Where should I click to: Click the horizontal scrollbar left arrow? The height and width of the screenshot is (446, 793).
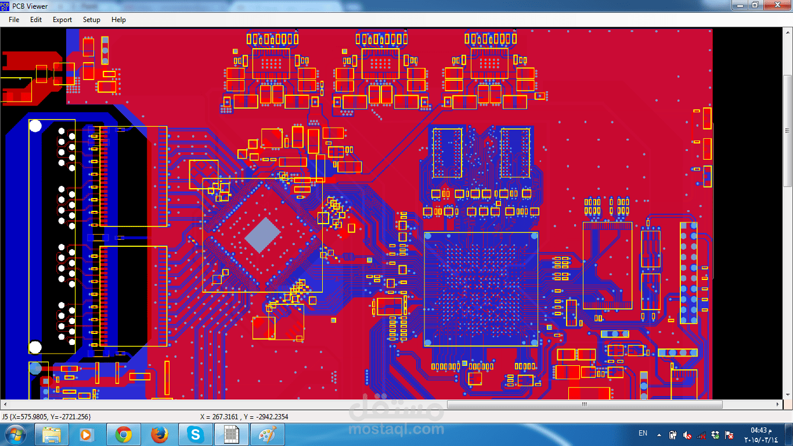point(5,404)
